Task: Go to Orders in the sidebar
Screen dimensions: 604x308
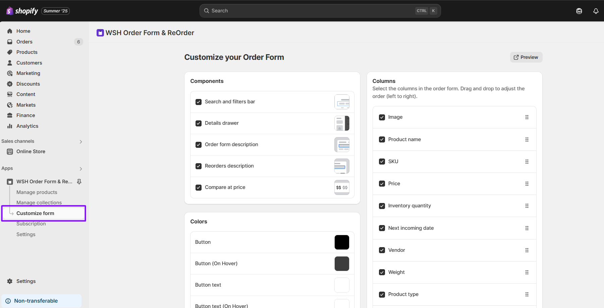Action: [24, 42]
